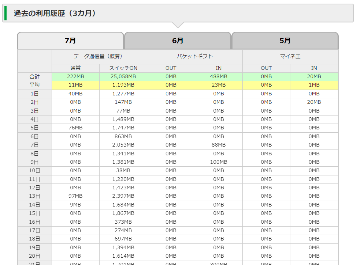The height and width of the screenshot is (265, 357).
Task: Select the 373MB value on 16日
Action: point(123,222)
